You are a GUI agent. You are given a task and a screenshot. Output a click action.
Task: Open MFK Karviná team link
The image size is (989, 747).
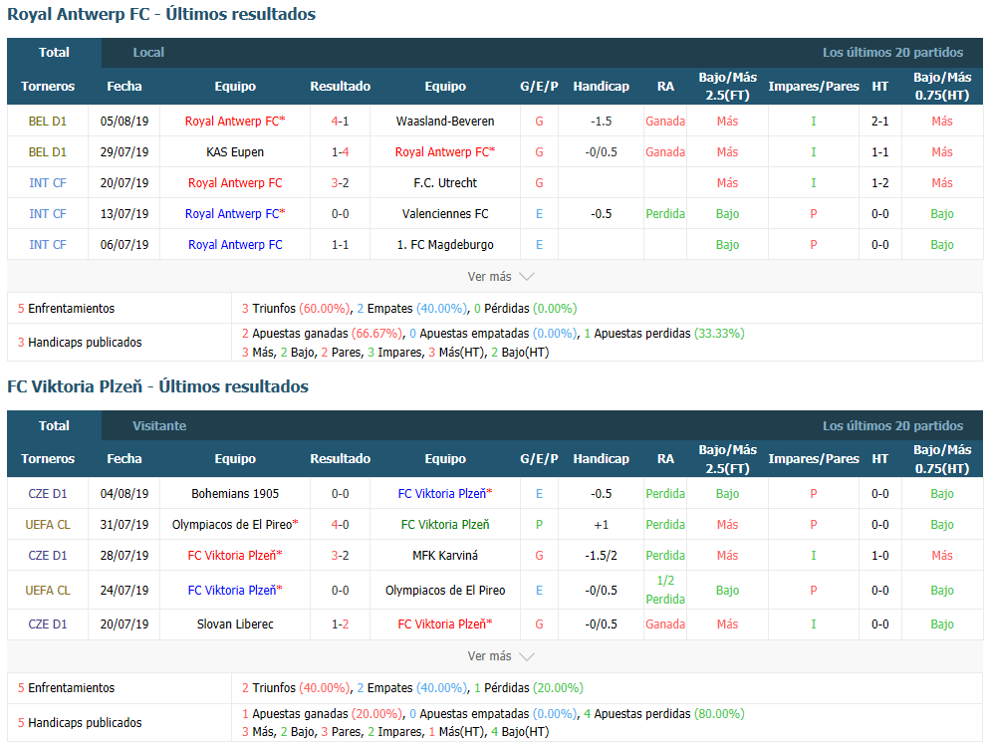pos(445,556)
